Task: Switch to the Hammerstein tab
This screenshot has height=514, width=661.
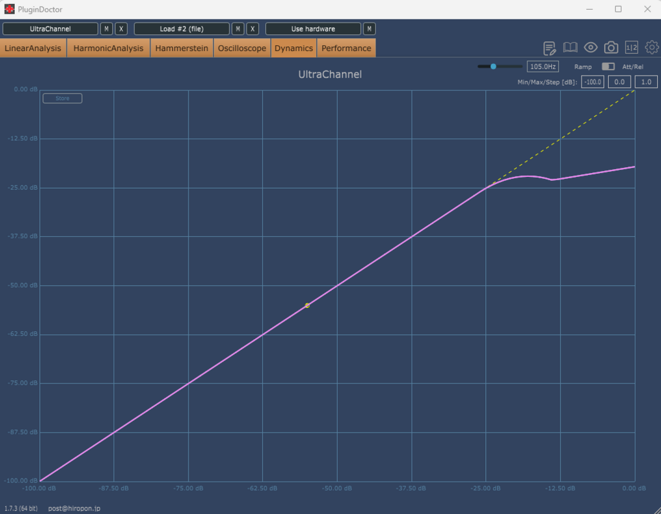Action: pos(181,48)
